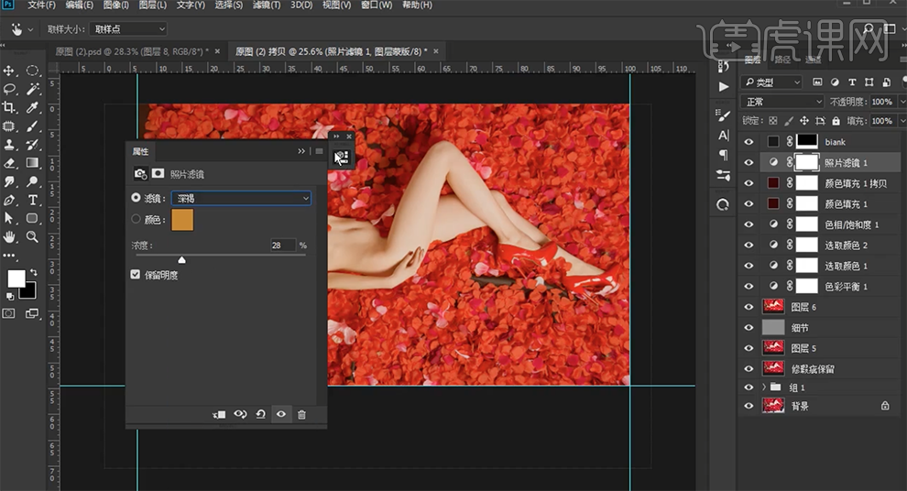Image resolution: width=907 pixels, height=491 pixels.
Task: Select the Crop tool
Action: coord(10,108)
